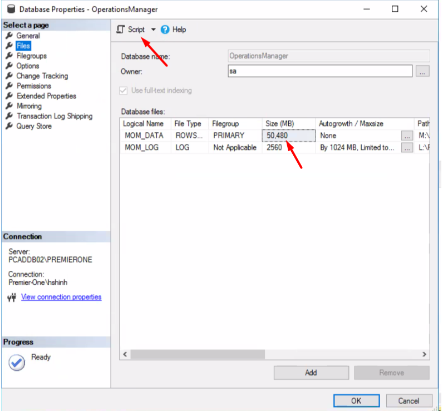Select the MOM_DATA logical name cell
Image resolution: width=443 pixels, height=412 pixels.
point(145,136)
